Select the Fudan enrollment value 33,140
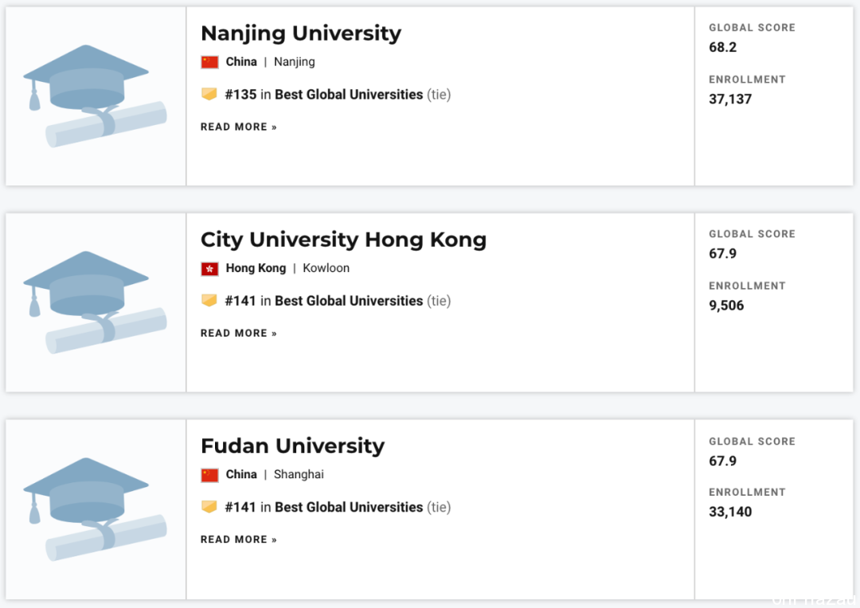 coord(730,512)
